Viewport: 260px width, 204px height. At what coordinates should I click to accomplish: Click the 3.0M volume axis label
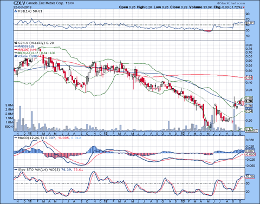(9, 105)
